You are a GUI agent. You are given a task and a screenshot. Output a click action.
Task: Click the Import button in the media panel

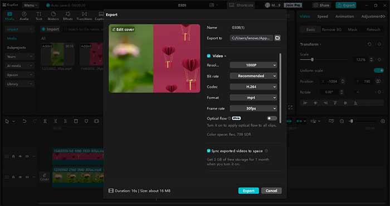(x=51, y=30)
